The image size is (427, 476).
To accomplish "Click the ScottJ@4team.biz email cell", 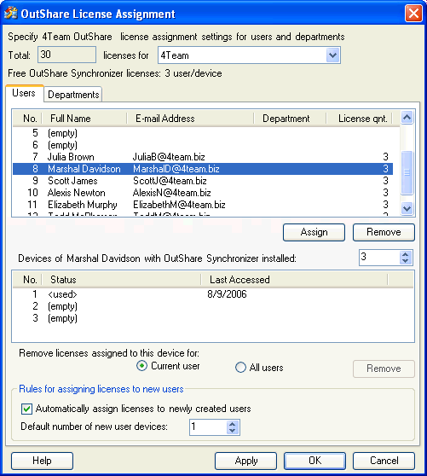I will (x=170, y=181).
